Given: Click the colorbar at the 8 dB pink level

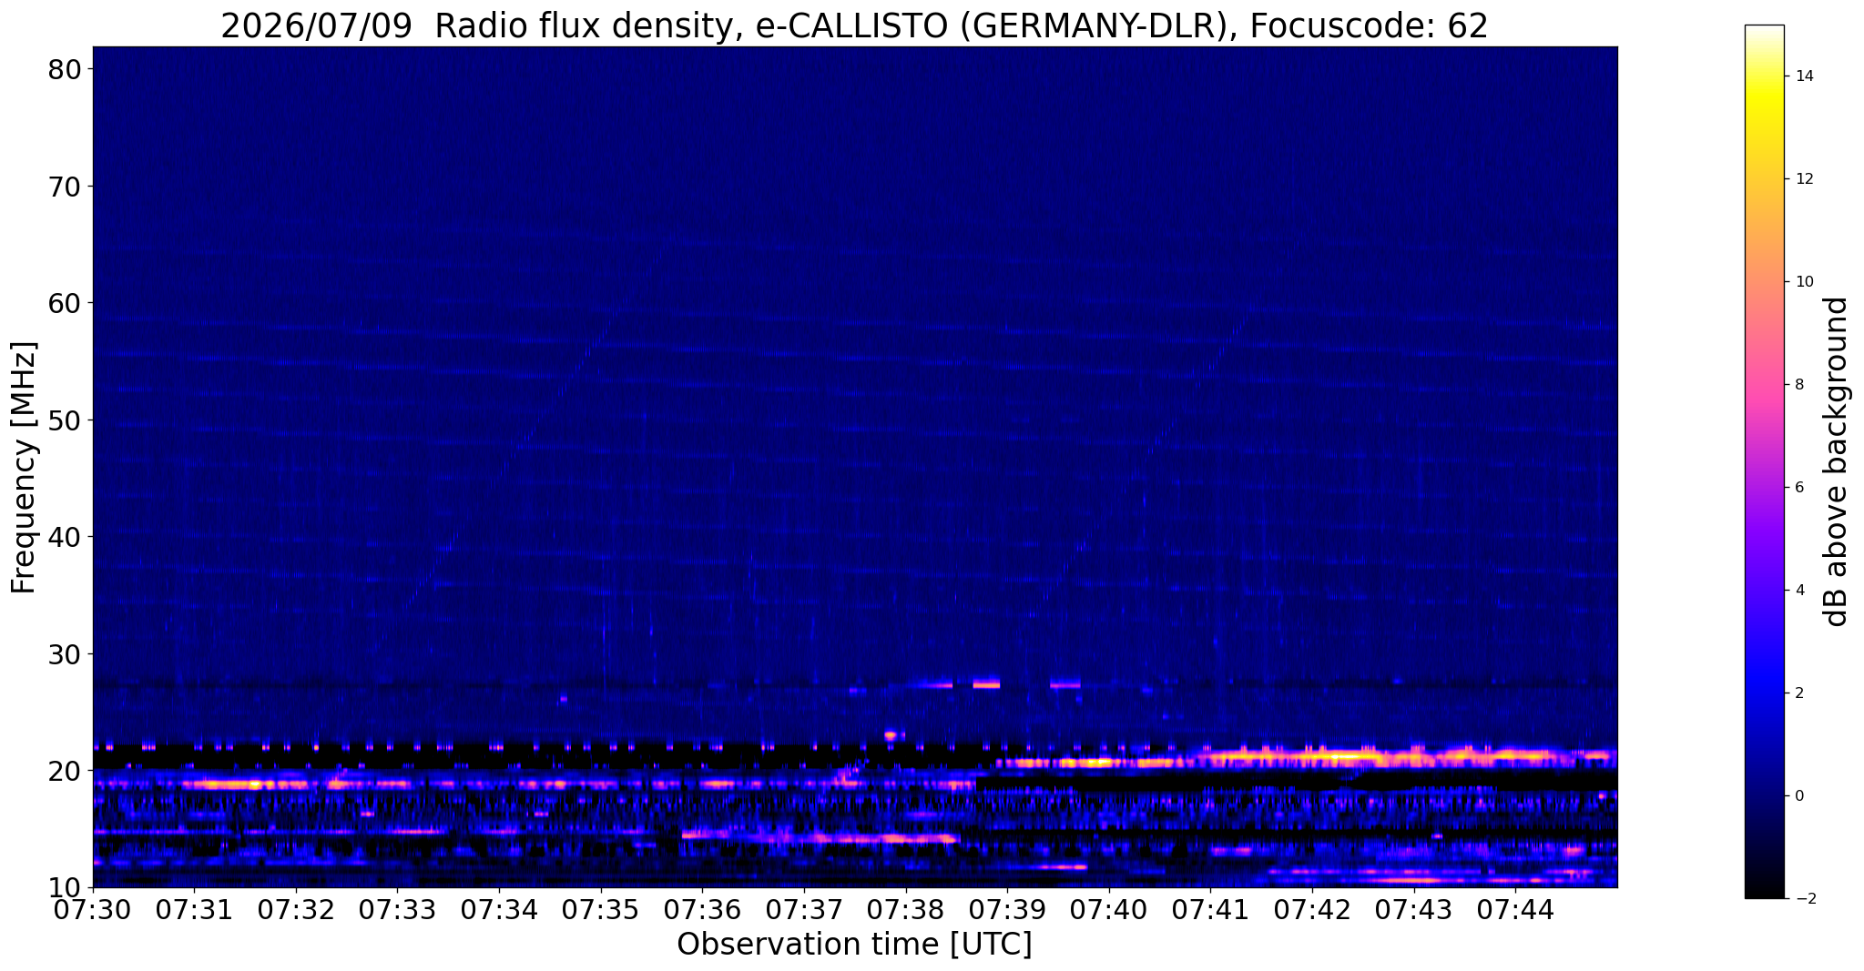Looking at the screenshot, I should (1764, 385).
